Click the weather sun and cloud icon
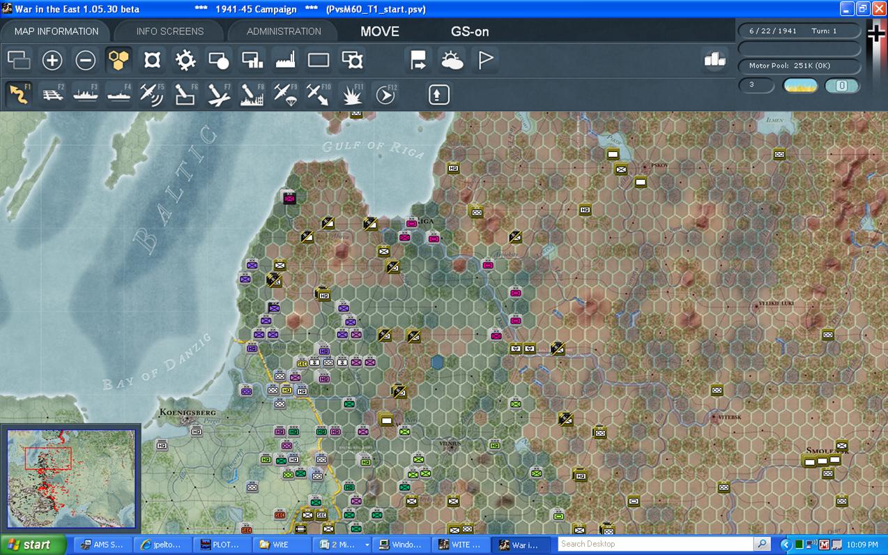This screenshot has height=555, width=888. 452,61
